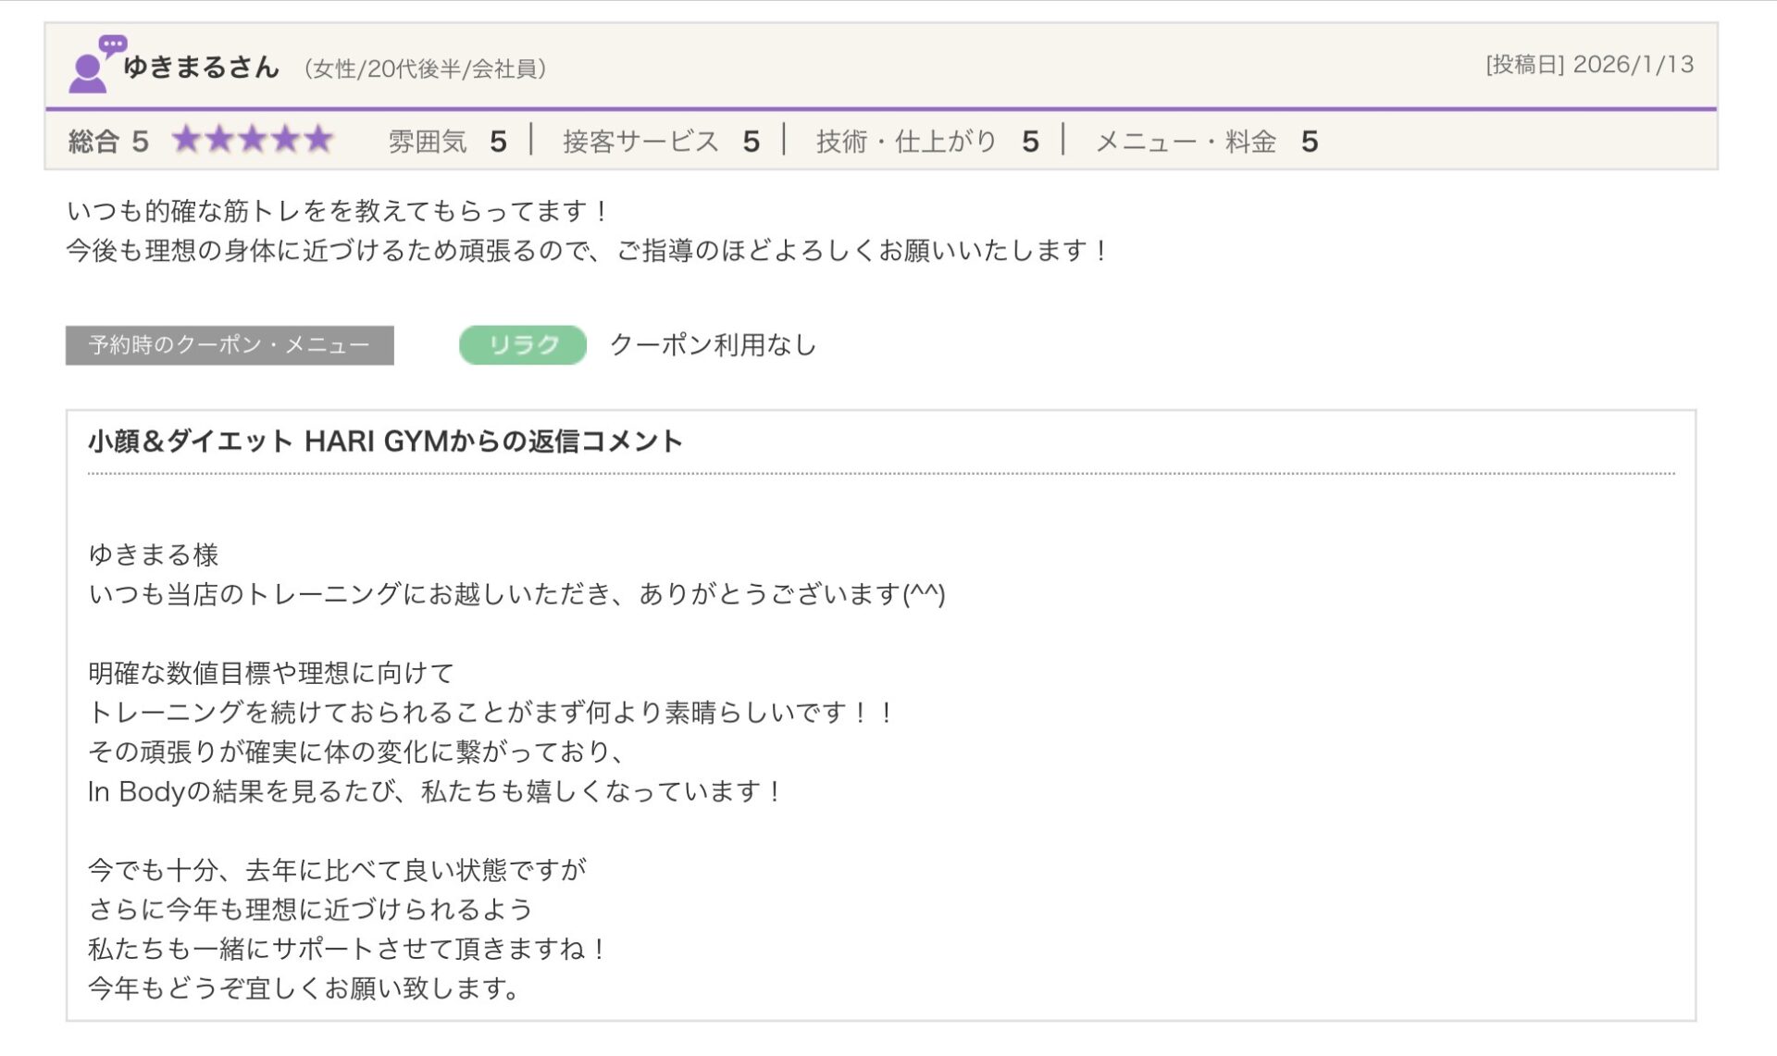Click the 技術・仕上がり rating score

pos(1030,141)
